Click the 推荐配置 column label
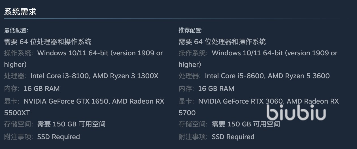The height and width of the screenshot is (149, 357). coord(190,30)
